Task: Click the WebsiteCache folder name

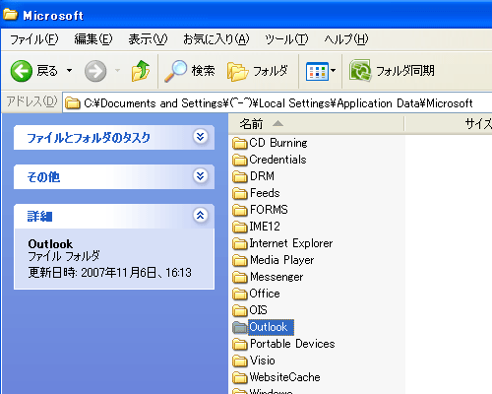Action: [x=284, y=377]
